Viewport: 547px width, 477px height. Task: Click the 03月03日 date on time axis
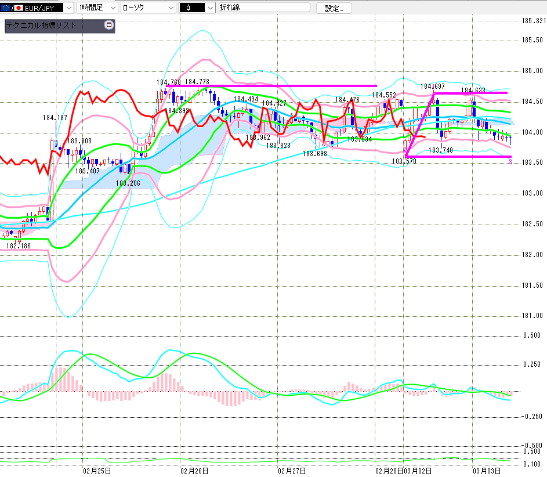coord(486,471)
